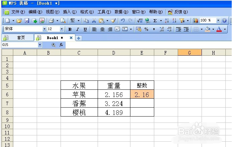Cut selection with the scissors icon
Screen dimensions: 232x147
[94, 21]
